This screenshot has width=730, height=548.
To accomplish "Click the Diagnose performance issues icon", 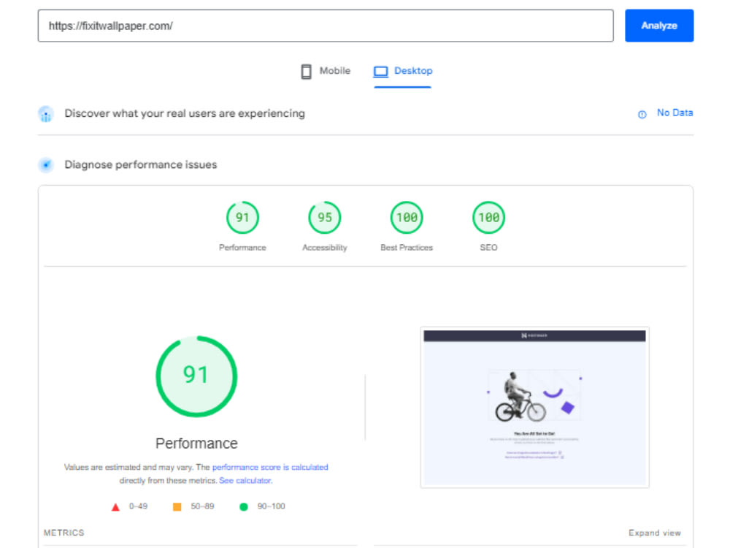I will (x=45, y=165).
